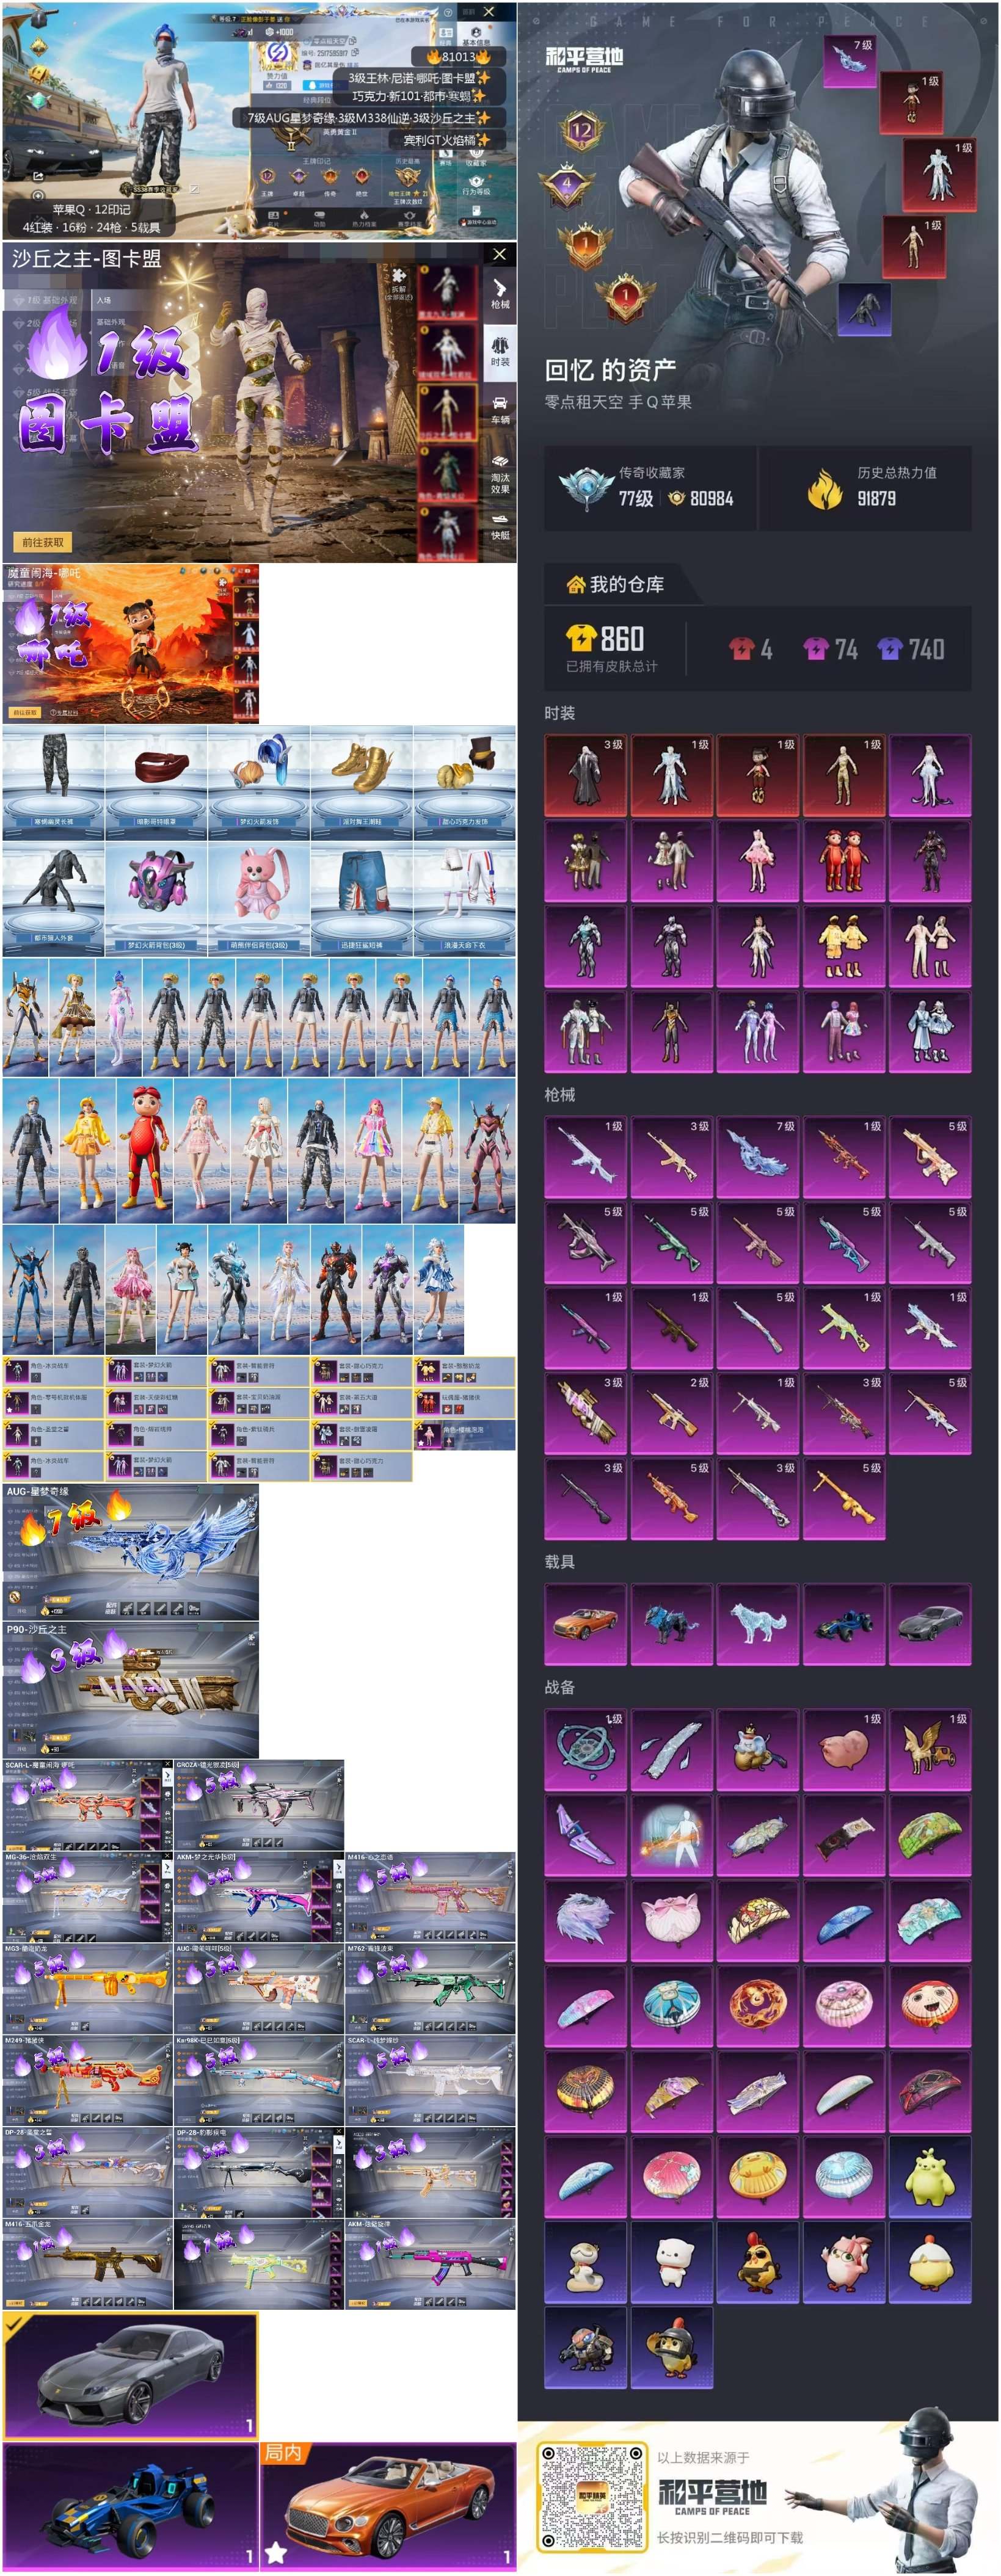Select the 梦幻火箭背包(3级) backpack card
The height and width of the screenshot is (2576, 1001).
point(156,900)
